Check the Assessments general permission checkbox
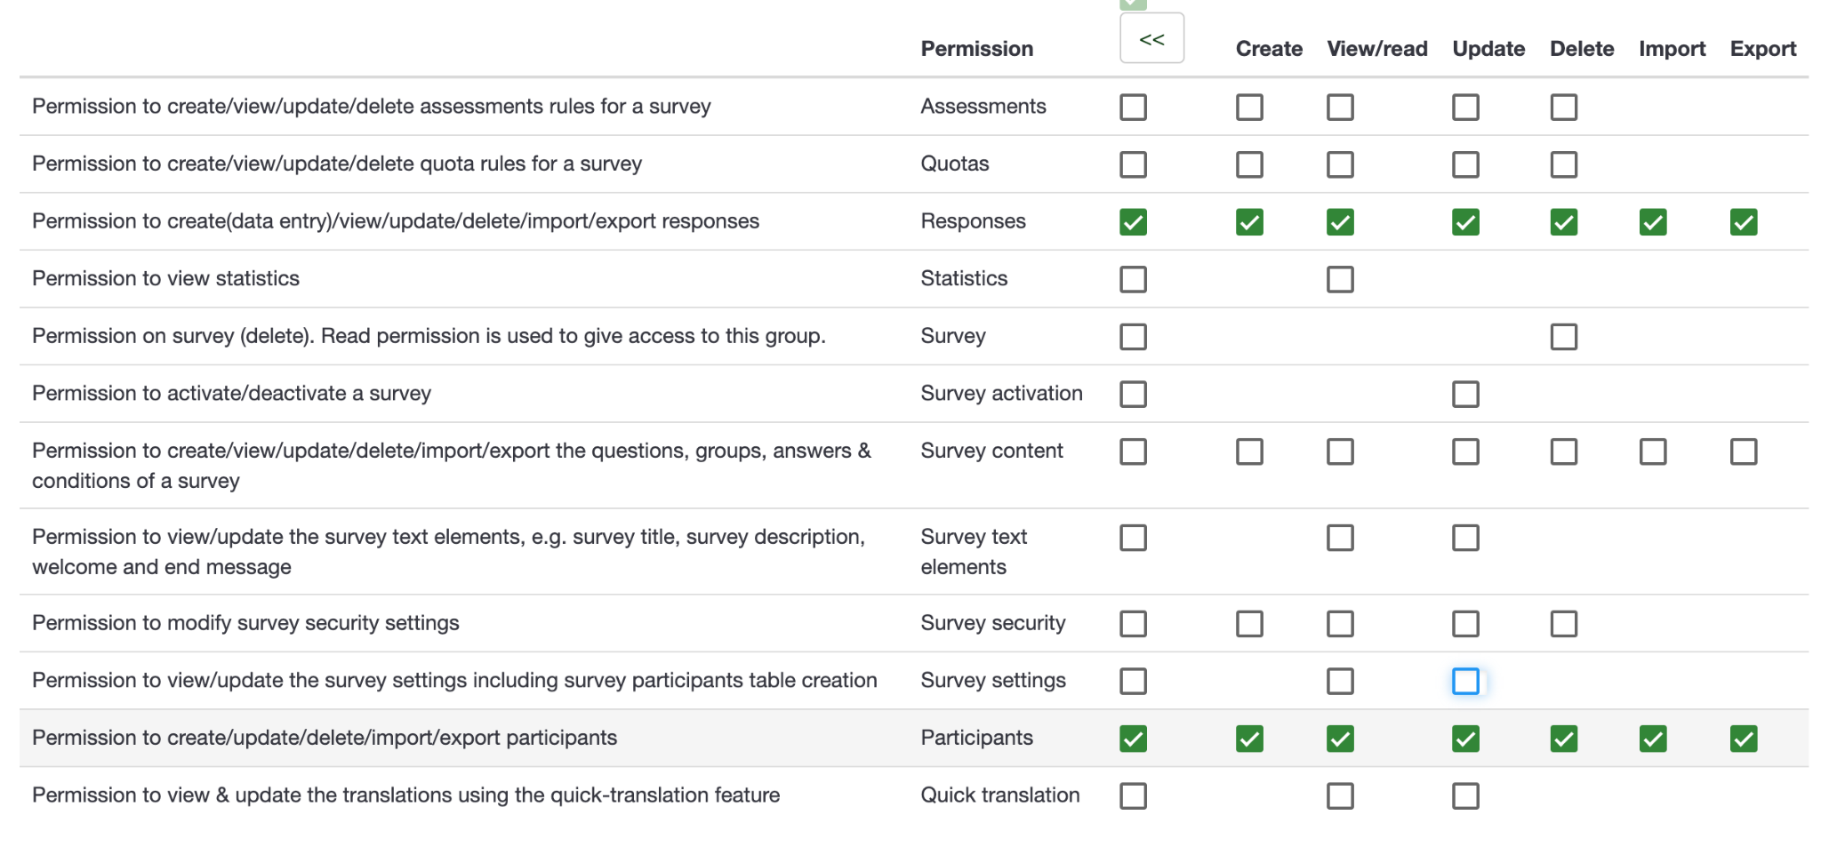This screenshot has height=847, width=1821. tap(1133, 108)
